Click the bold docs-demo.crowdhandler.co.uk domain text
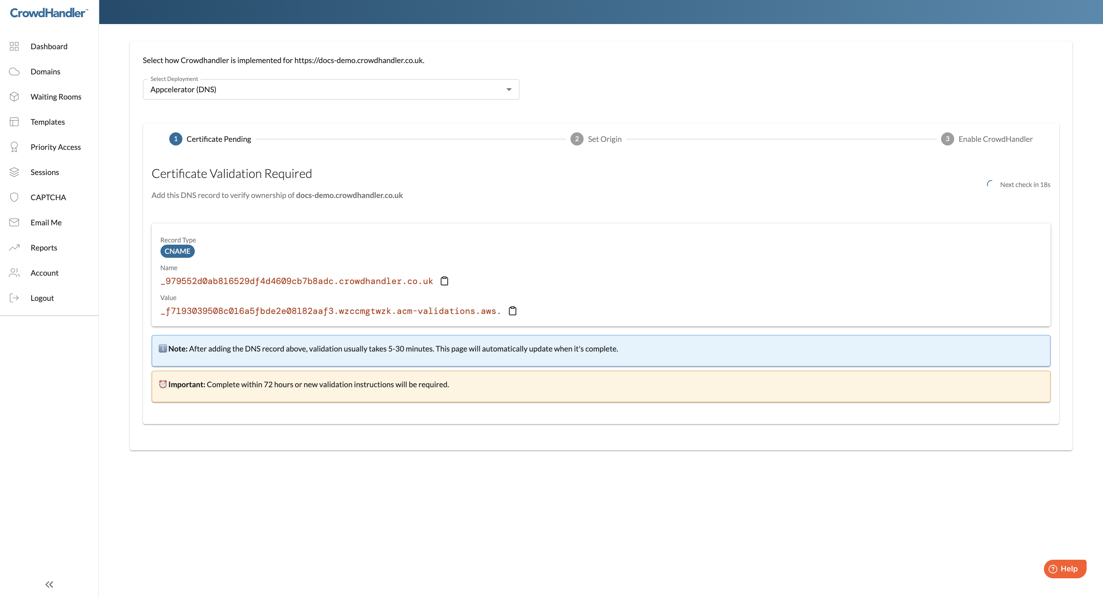Image resolution: width=1103 pixels, height=598 pixels. point(349,195)
